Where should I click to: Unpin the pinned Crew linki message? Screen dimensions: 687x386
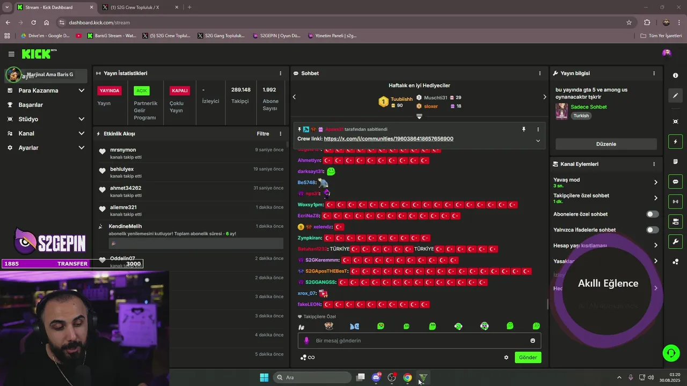pos(524,129)
